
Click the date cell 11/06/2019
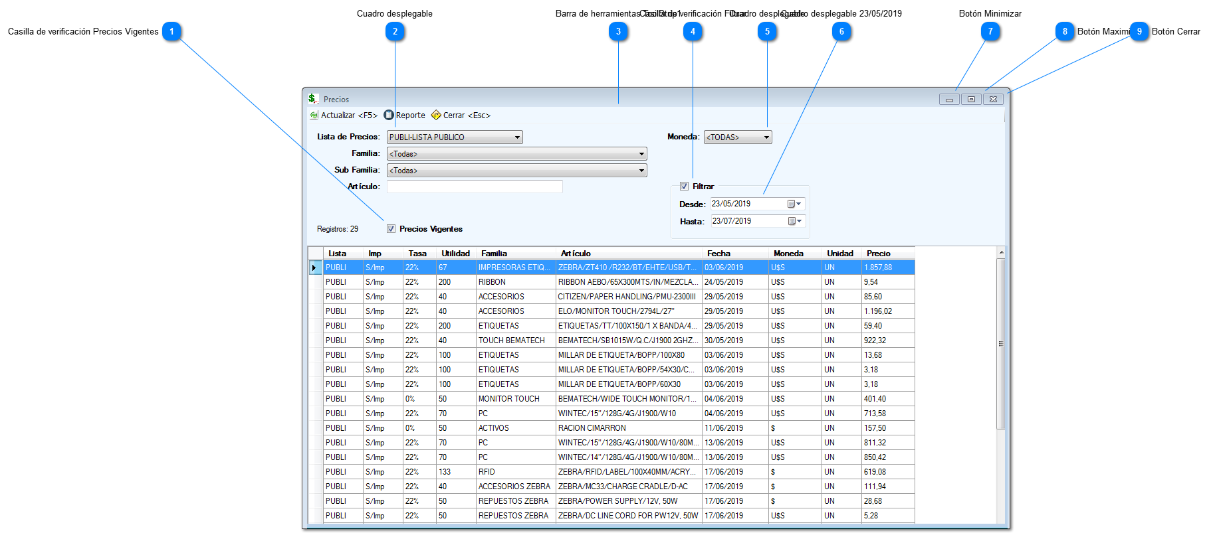point(735,428)
